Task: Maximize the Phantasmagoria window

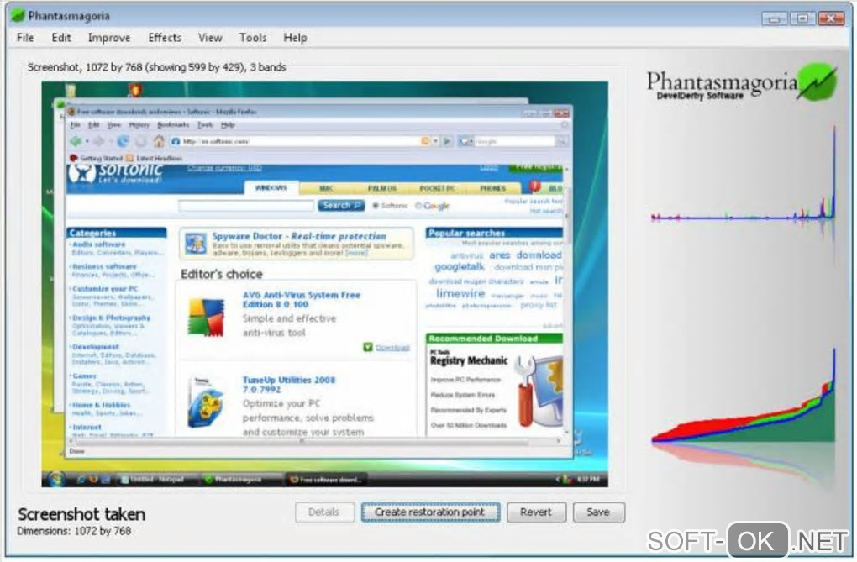Action: (802, 18)
